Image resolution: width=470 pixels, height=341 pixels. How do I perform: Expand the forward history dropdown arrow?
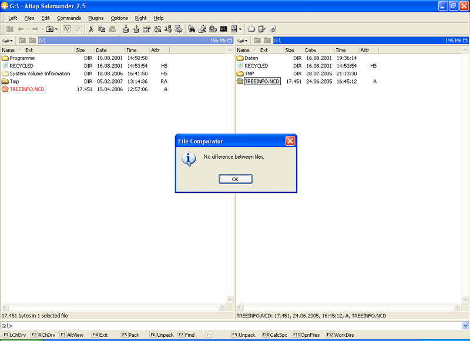click(42, 29)
